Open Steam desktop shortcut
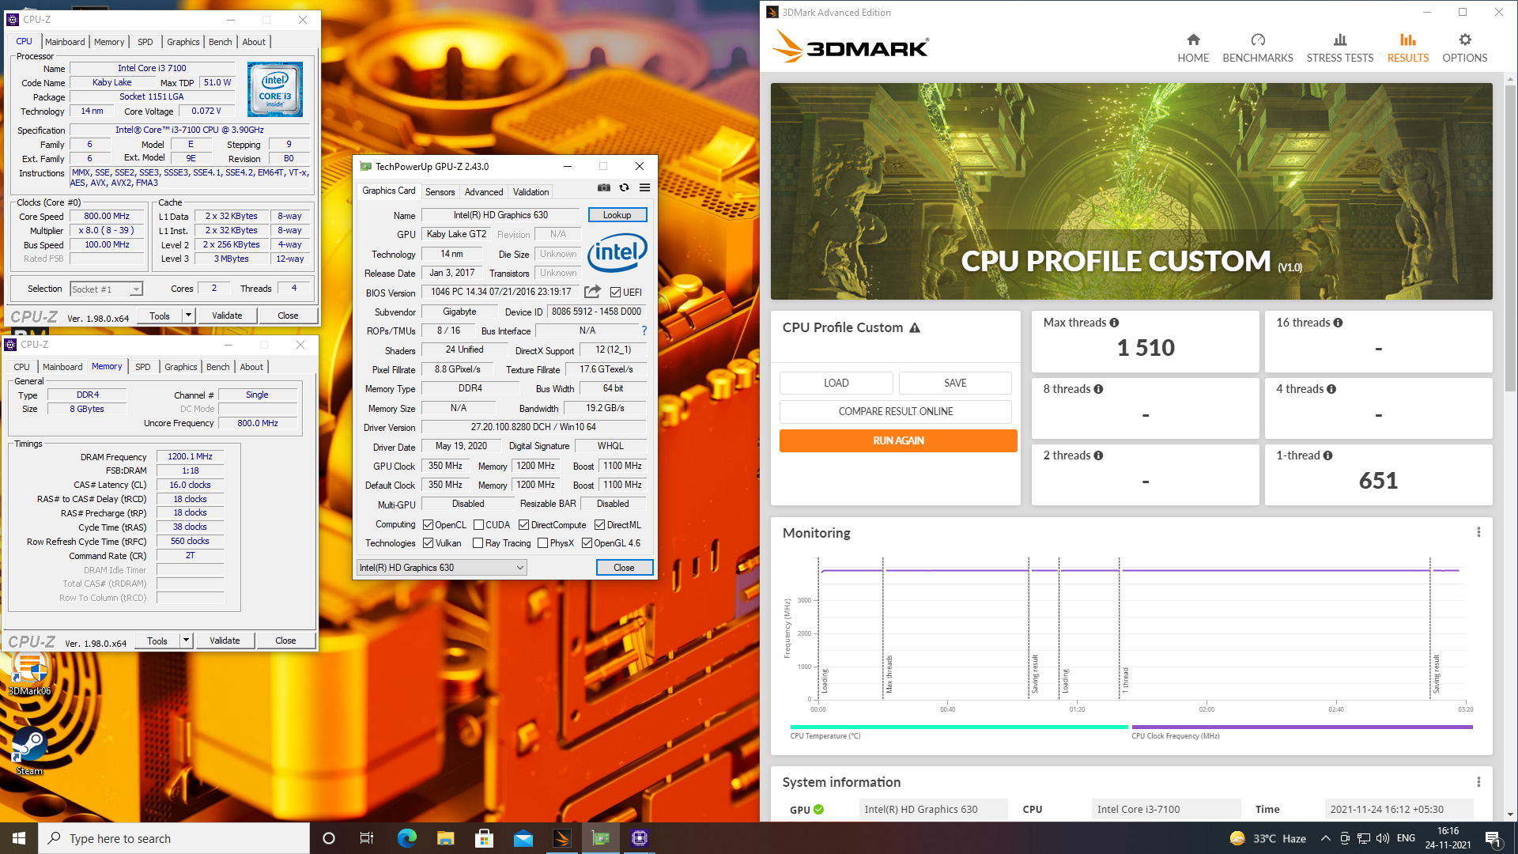 point(30,750)
